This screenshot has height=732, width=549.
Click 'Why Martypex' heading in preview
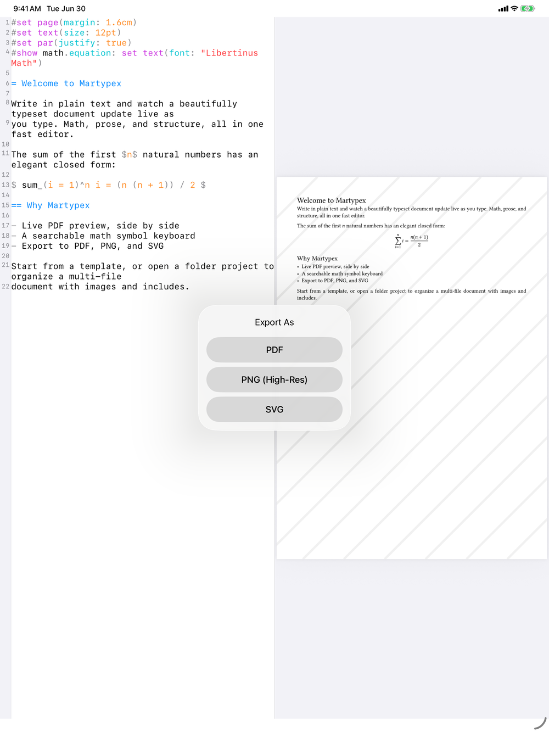tap(317, 258)
